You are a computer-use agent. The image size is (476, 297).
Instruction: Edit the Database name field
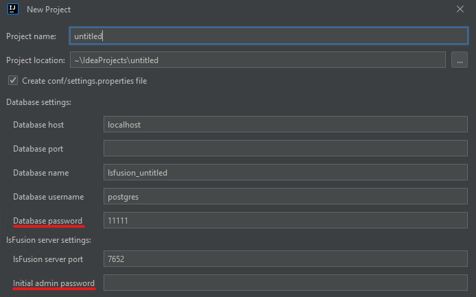coord(285,173)
